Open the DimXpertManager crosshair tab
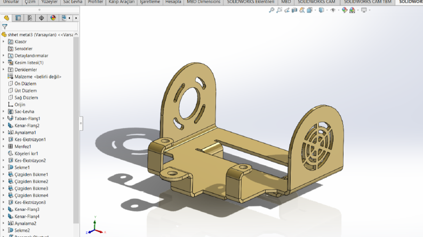Image resolution: width=423 pixels, height=237 pixels. [41, 18]
